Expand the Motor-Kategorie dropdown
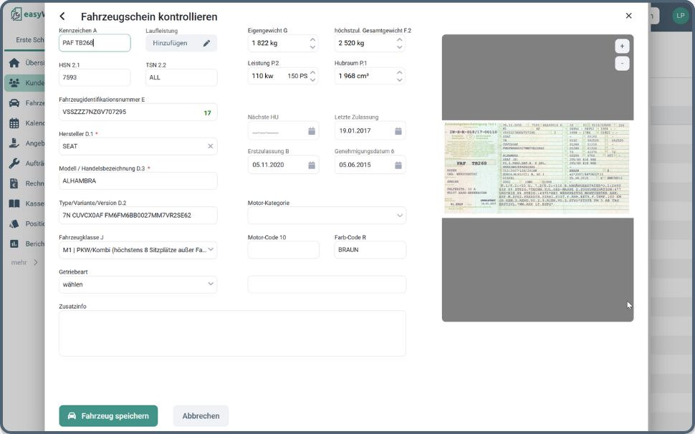Screen dimensions: 695x434 399,216
